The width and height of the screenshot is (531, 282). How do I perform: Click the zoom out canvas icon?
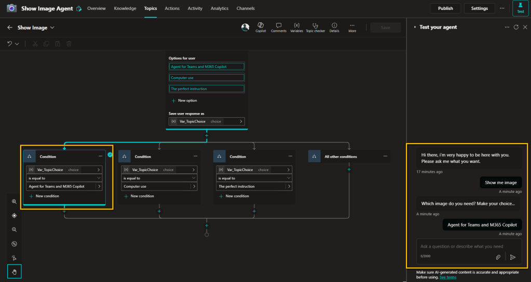(x=14, y=230)
